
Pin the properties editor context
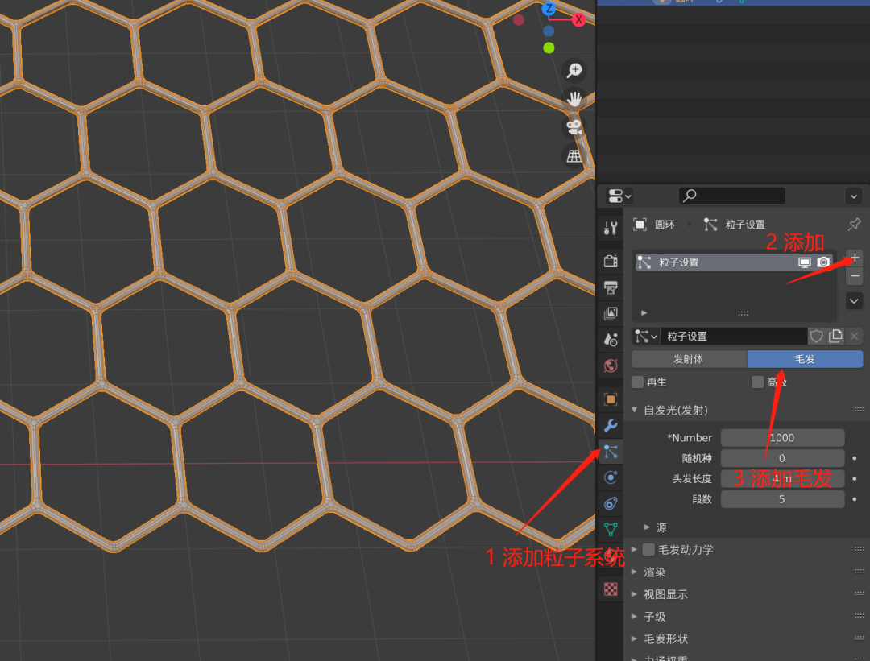854,225
